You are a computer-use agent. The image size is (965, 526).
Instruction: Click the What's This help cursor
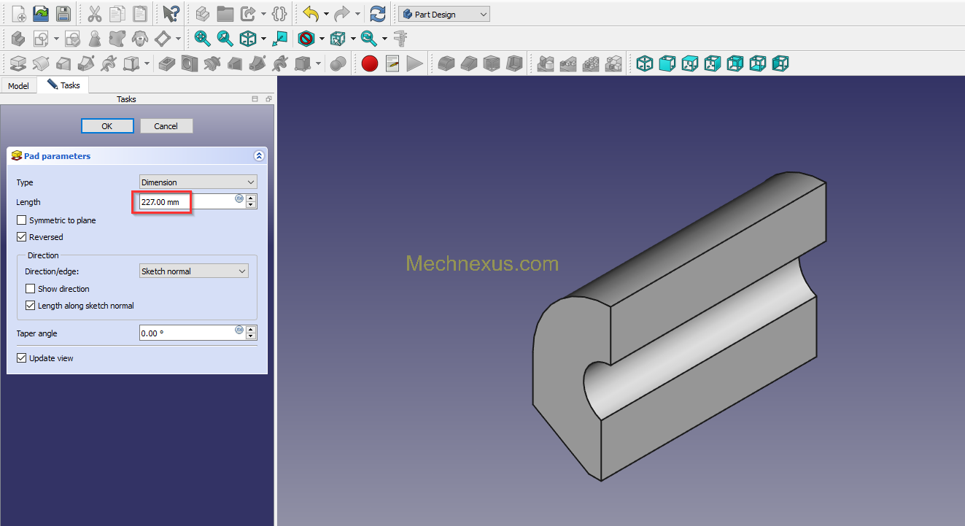(171, 13)
